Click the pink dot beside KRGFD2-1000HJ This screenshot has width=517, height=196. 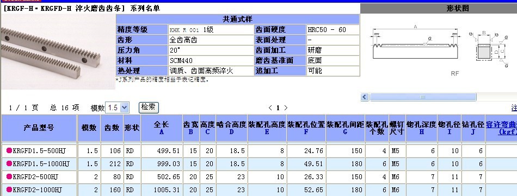click(x=9, y=189)
